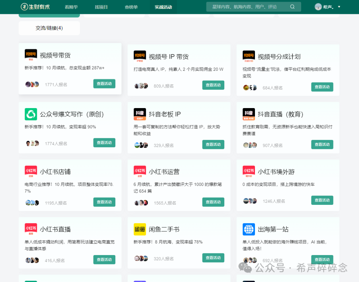Open the account dropdown next to 希声
The width and height of the screenshot is (359, 282).
339,7
